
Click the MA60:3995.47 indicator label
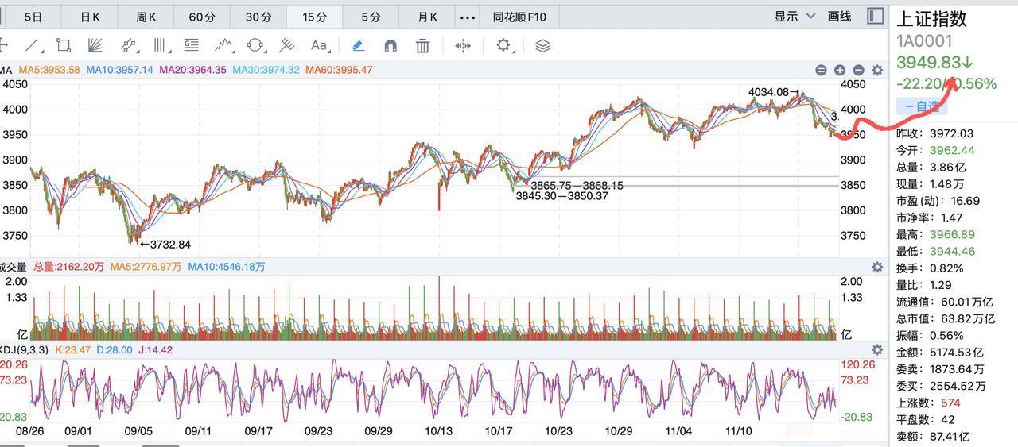pos(339,70)
